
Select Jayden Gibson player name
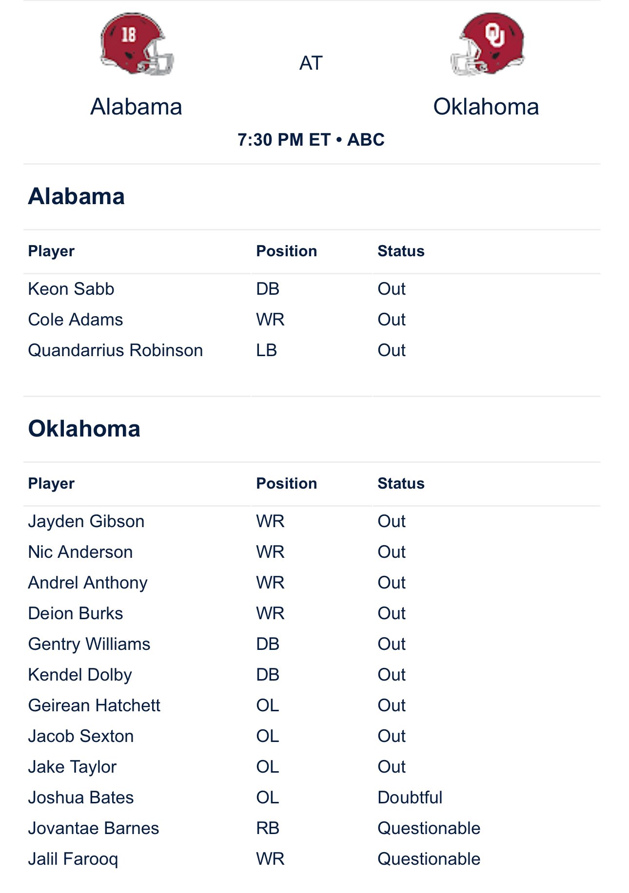(86, 521)
